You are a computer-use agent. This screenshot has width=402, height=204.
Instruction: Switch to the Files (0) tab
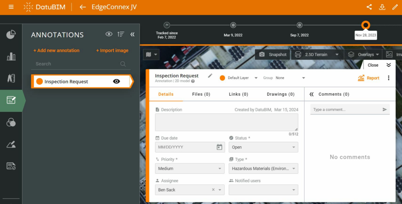[201, 94]
